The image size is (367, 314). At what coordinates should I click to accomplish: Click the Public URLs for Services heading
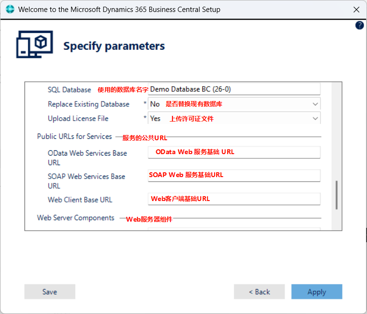74,136
